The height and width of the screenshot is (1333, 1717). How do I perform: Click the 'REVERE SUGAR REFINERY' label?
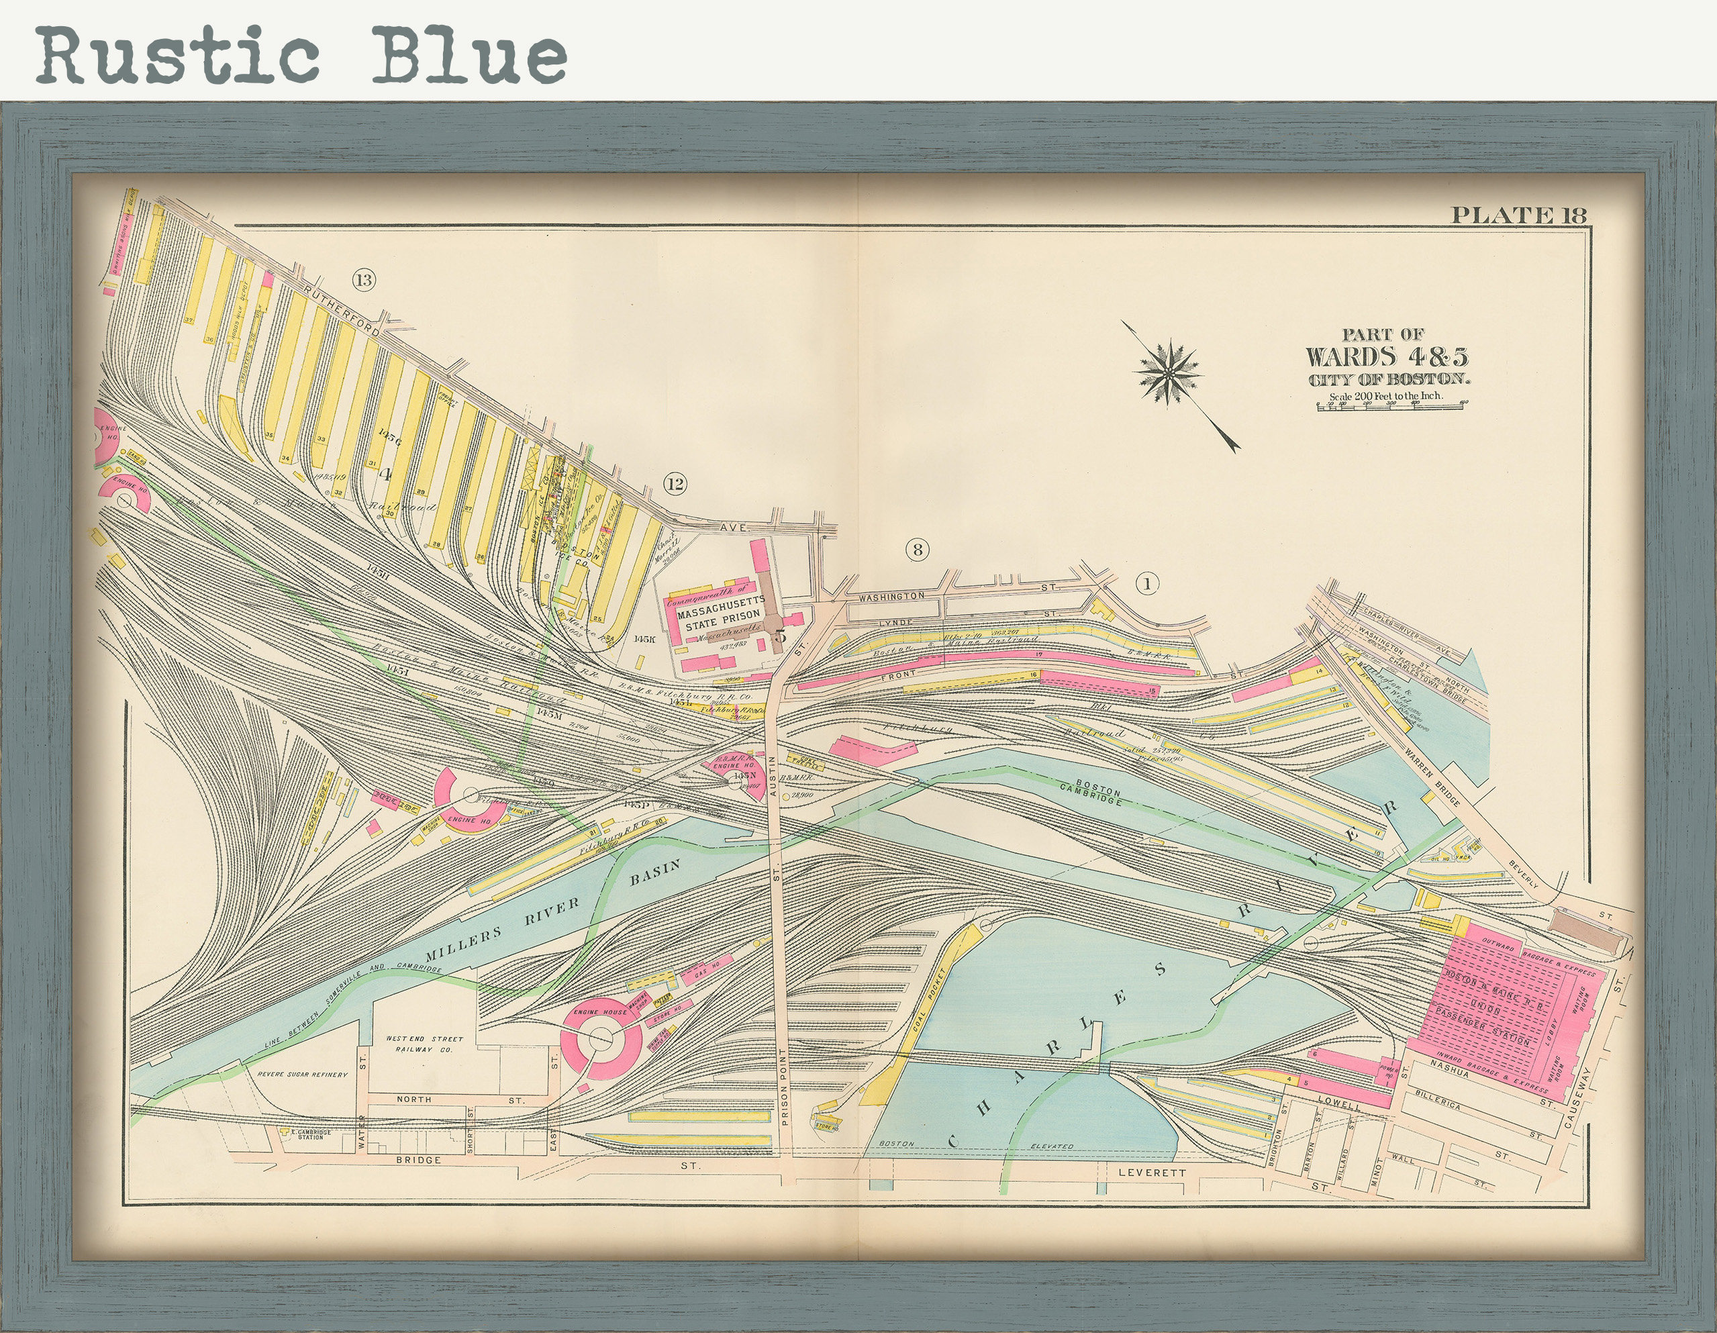[302, 1075]
